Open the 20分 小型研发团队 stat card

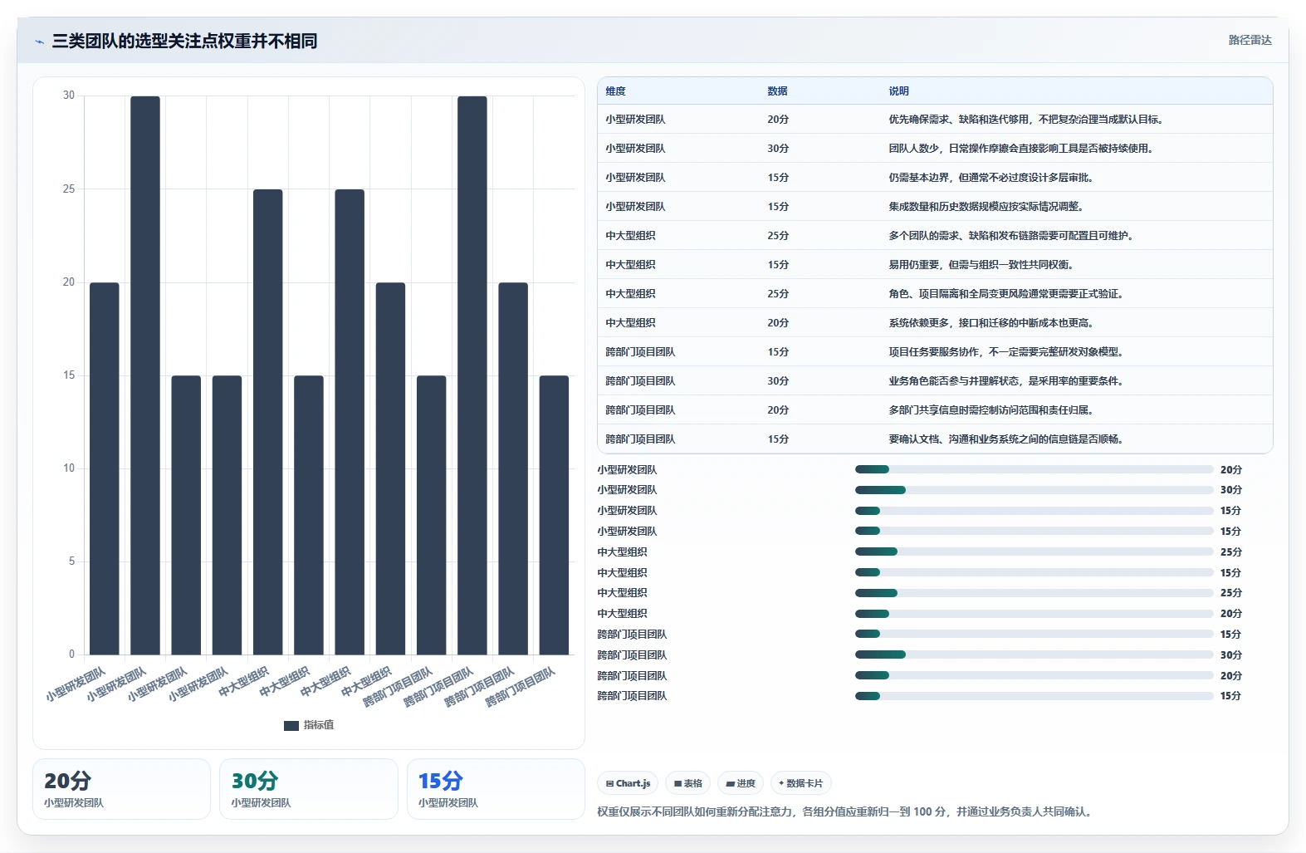122,789
